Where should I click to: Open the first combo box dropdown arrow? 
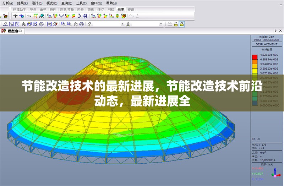[122, 24]
